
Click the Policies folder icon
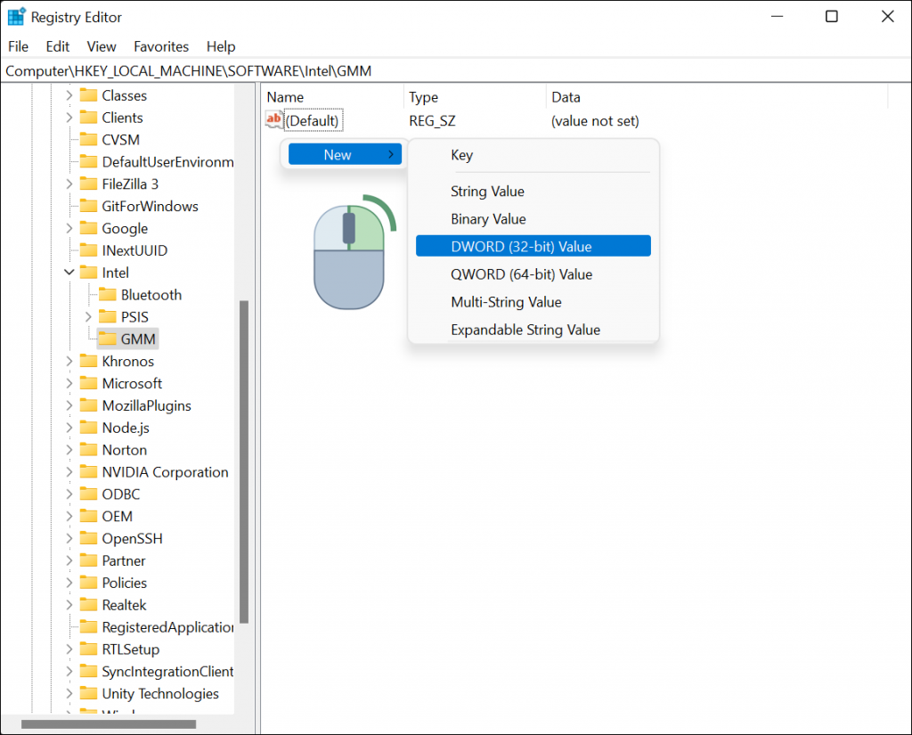91,582
